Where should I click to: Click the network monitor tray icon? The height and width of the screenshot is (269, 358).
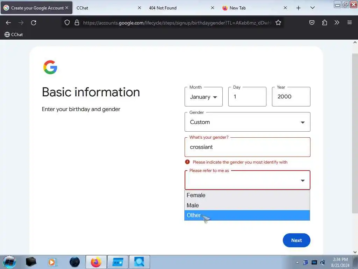pos(314,262)
